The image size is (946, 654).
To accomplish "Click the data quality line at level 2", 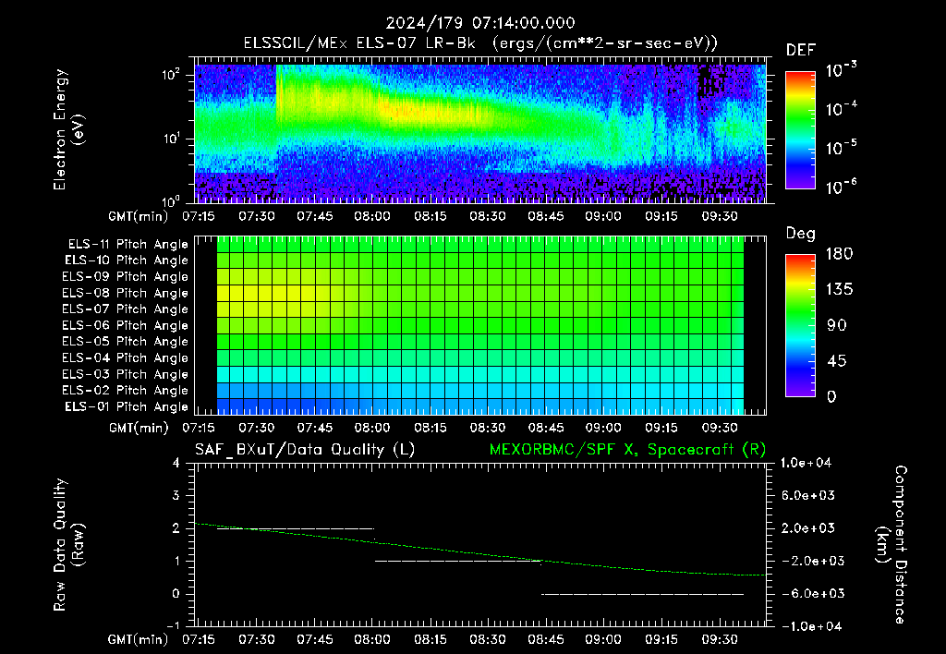I will click(x=295, y=528).
